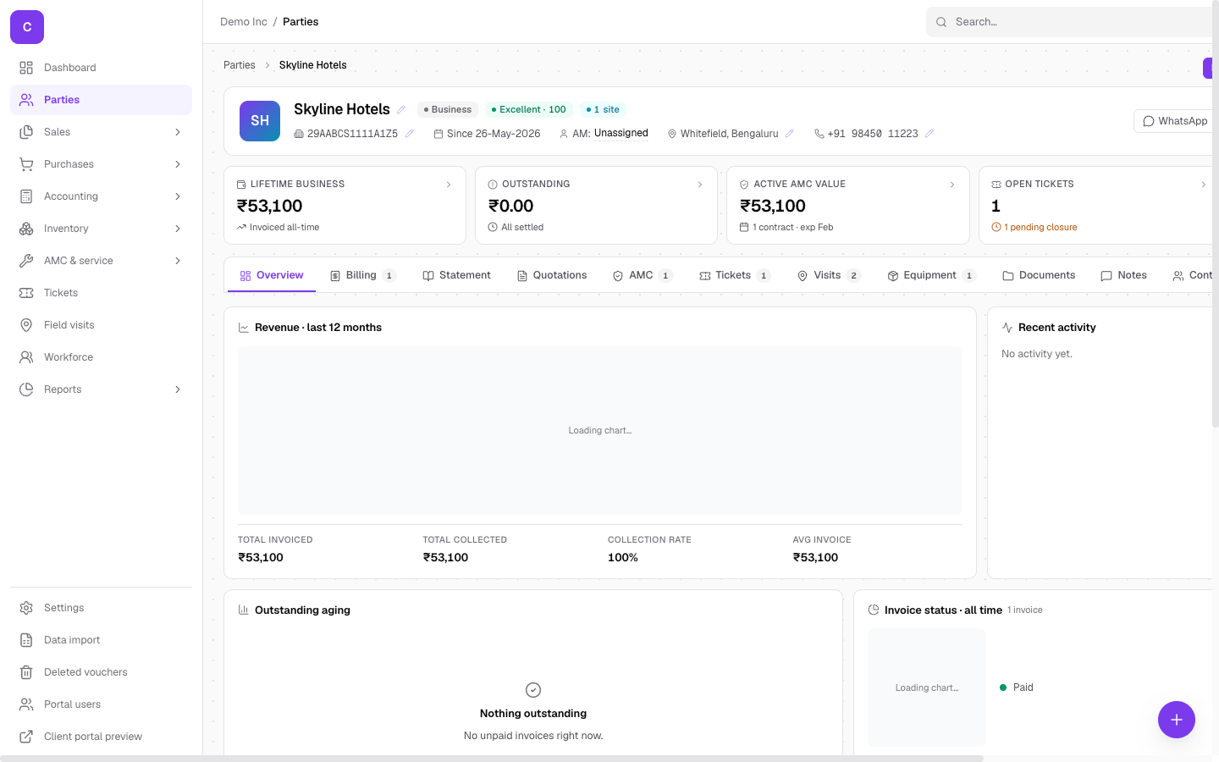Click the Open Tickets card arrow
Image resolution: width=1219 pixels, height=762 pixels.
(1204, 185)
